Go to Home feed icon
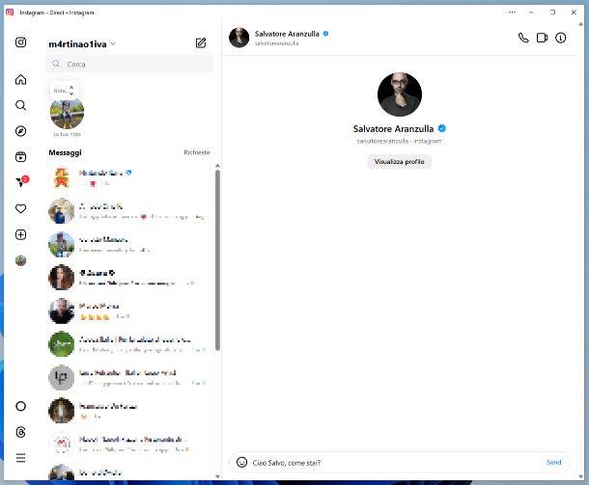Image resolution: width=589 pixels, height=485 pixels. 20,79
